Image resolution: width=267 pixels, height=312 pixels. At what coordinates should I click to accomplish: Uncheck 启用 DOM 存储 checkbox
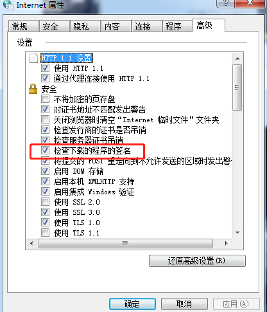[x=45, y=171]
